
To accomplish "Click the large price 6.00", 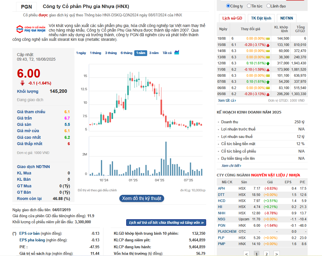I will coord(28,73).
